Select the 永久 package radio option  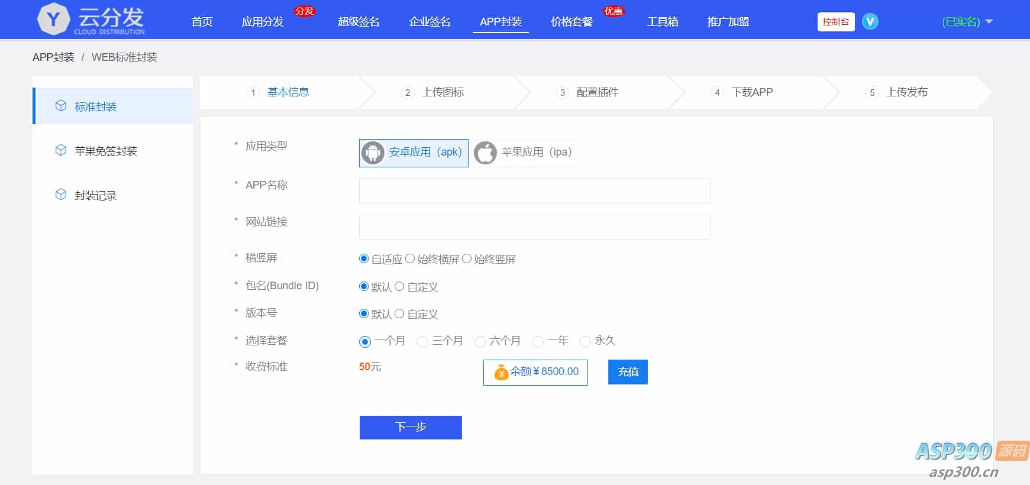pos(585,341)
